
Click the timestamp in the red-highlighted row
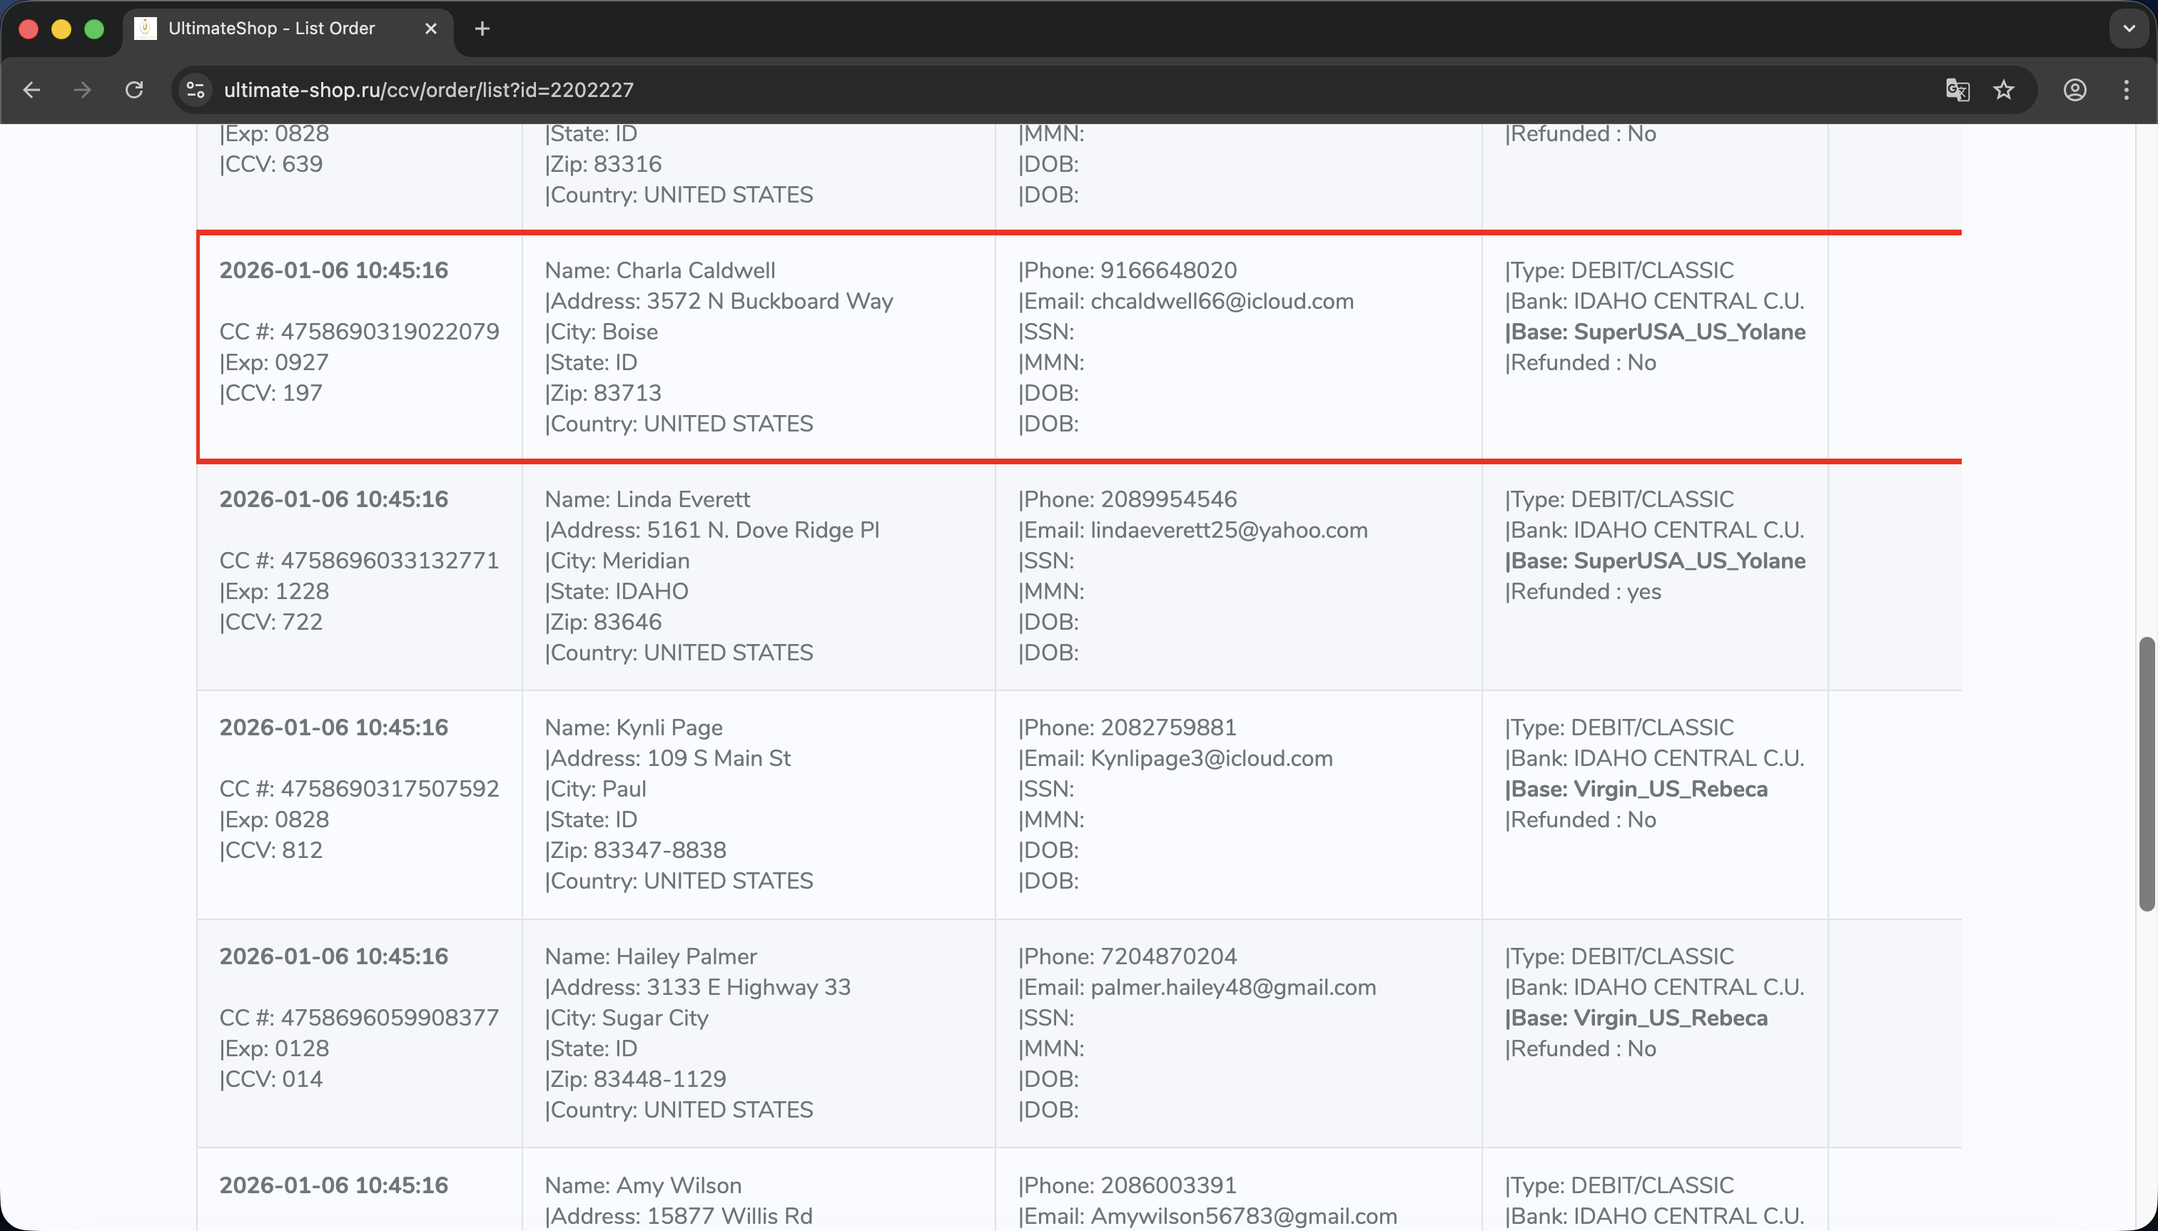[x=333, y=270]
